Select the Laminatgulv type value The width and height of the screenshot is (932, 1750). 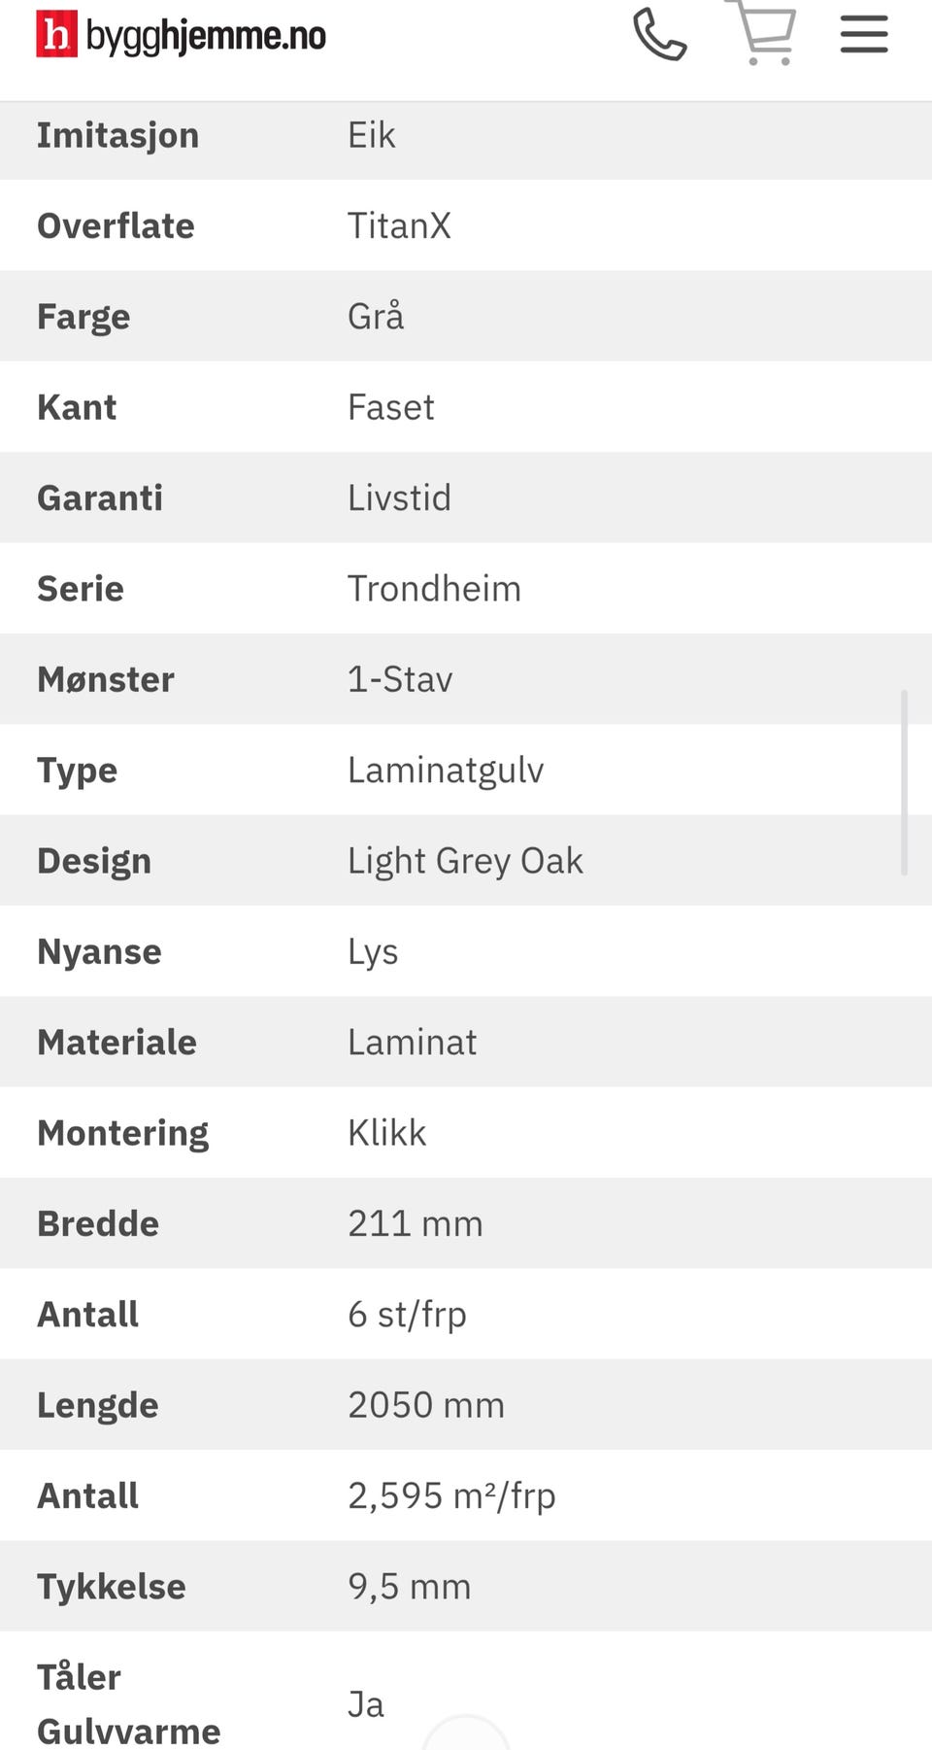coord(446,772)
